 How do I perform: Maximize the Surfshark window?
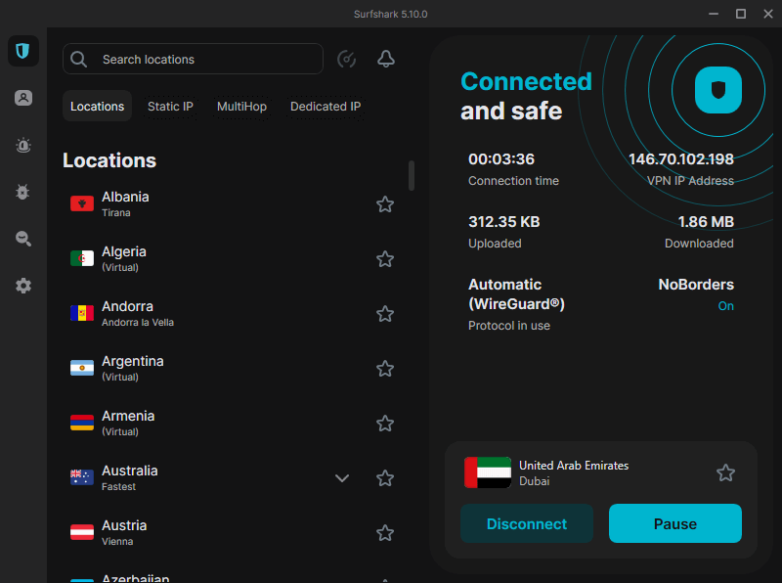[741, 14]
